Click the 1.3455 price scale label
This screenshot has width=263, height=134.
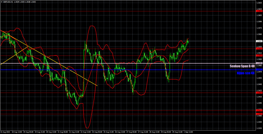pyautogui.click(x=259, y=78)
